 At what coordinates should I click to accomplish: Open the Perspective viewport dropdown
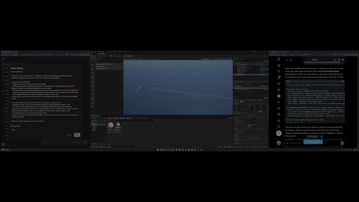[x=206, y=59]
